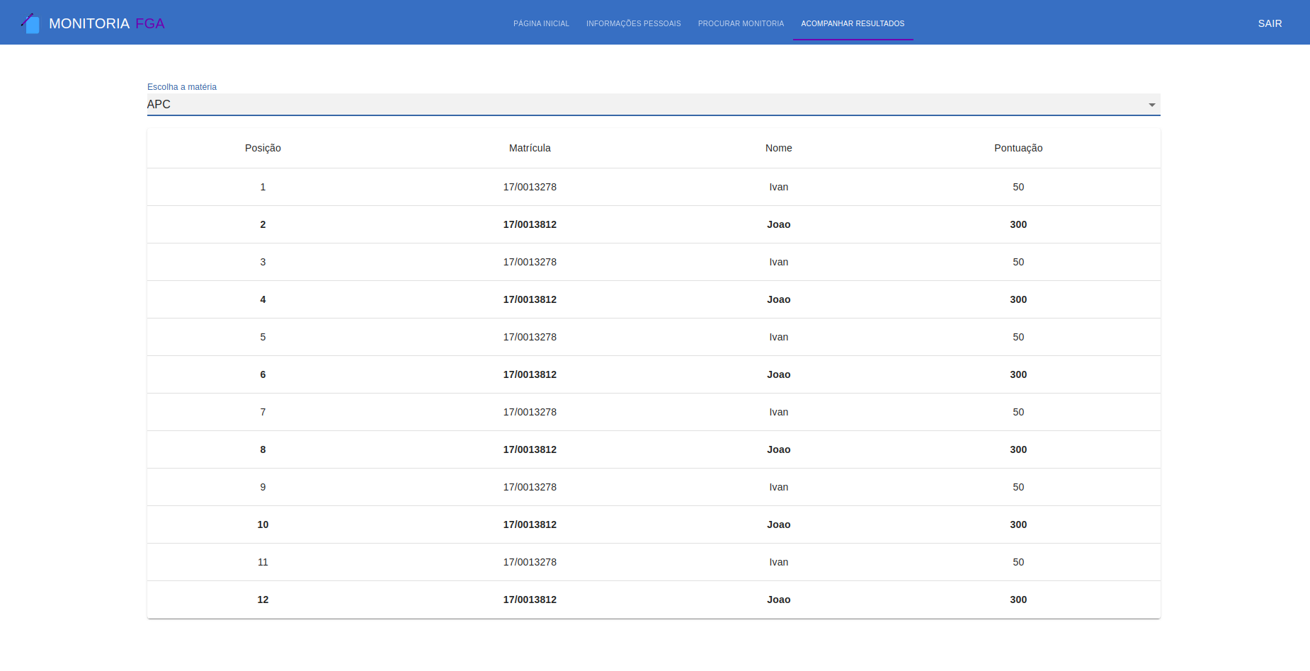Open the Escolha a matéria dropdown
Image resolution: width=1310 pixels, height=671 pixels.
coord(654,104)
